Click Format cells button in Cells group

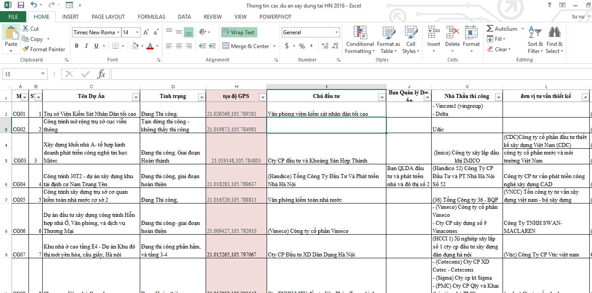coord(471,40)
